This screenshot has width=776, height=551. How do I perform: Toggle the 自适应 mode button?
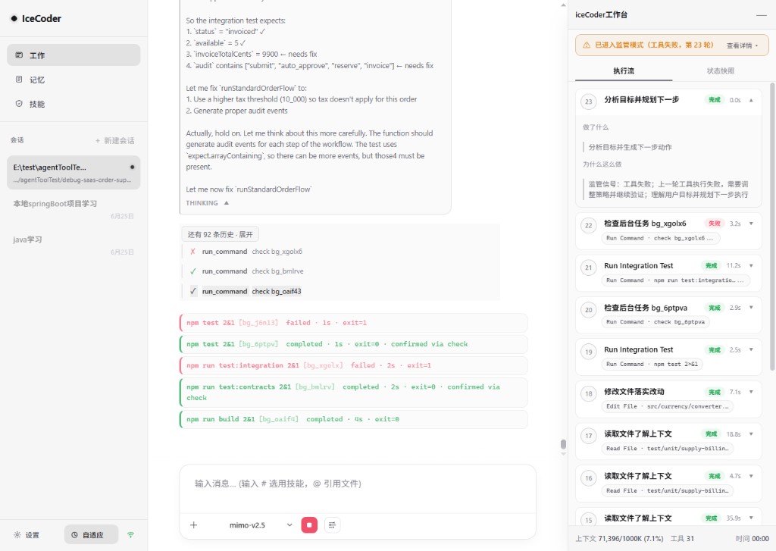pyautogui.click(x=91, y=534)
